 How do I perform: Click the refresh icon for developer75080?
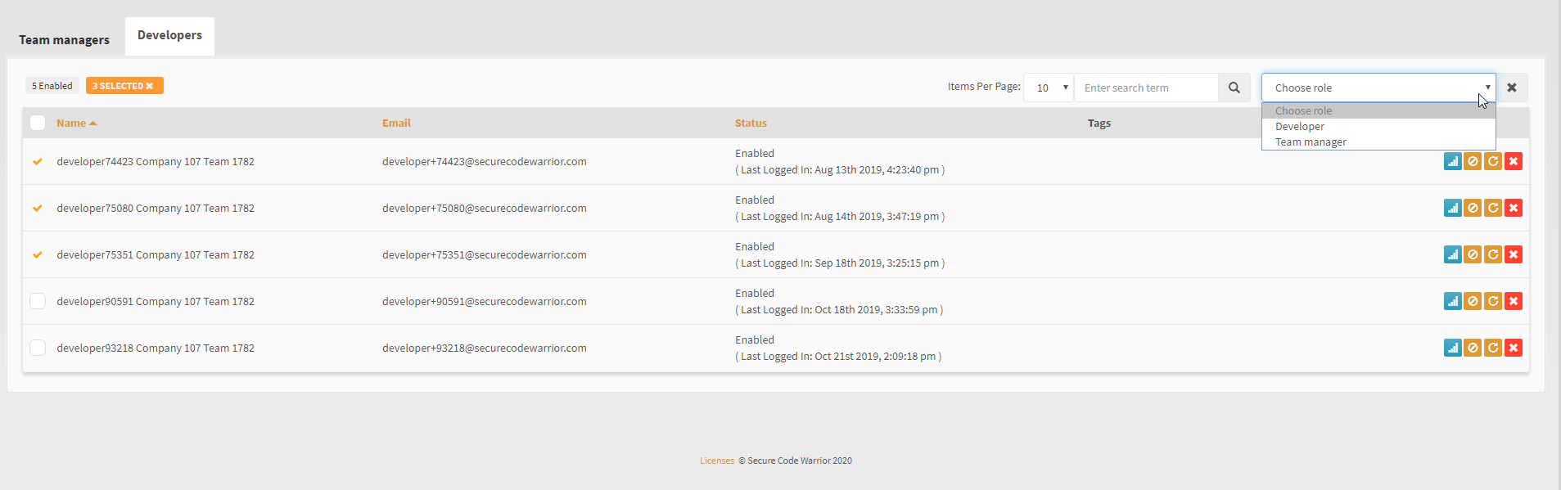[1493, 208]
